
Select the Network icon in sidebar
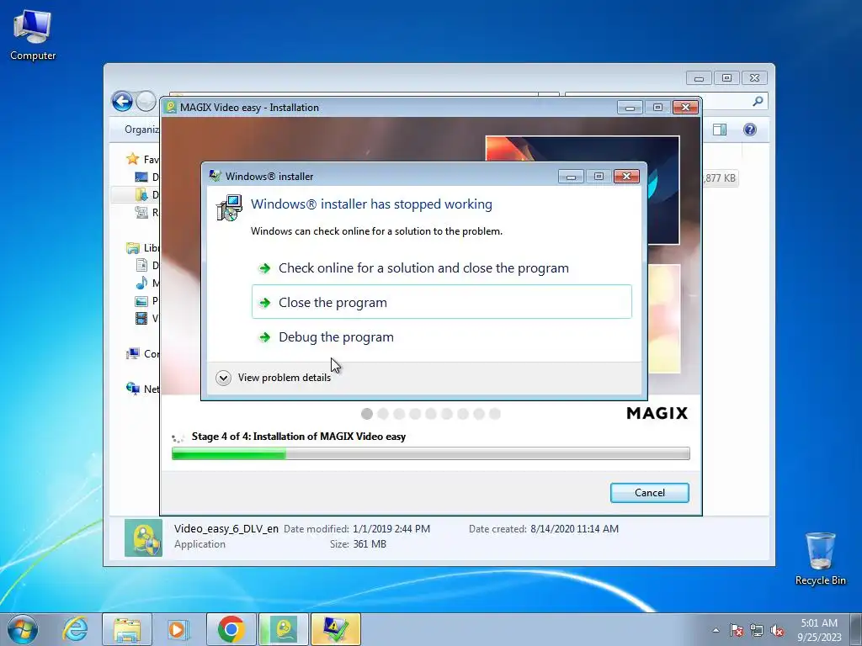click(x=132, y=389)
